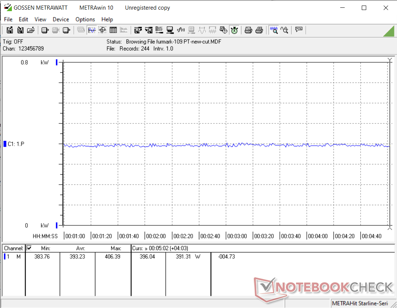Click the grayed-out meter transfer icon

tap(55, 30)
